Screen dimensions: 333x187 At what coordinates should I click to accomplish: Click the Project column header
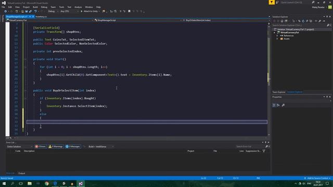[x=191, y=151]
